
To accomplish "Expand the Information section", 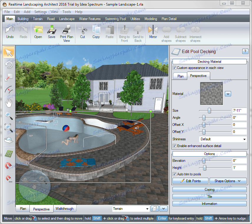I will click(x=209, y=204).
